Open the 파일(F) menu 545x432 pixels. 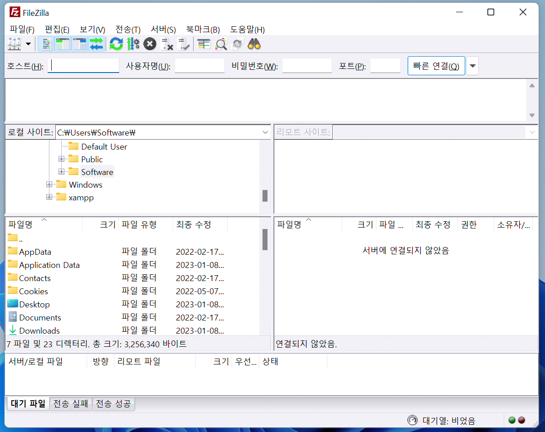click(x=22, y=29)
